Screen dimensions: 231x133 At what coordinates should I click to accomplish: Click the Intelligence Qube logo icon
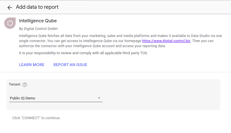pyautogui.click(x=10, y=23)
